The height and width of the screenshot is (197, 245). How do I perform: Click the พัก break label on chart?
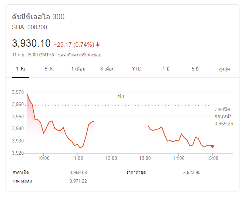121,96
